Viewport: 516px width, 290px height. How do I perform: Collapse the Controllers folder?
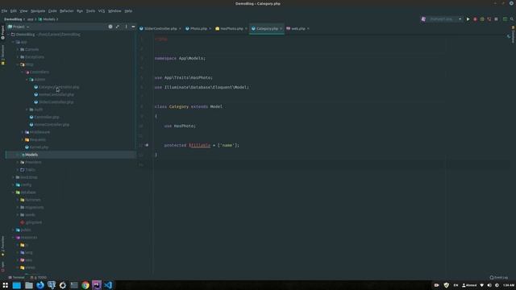click(x=23, y=72)
